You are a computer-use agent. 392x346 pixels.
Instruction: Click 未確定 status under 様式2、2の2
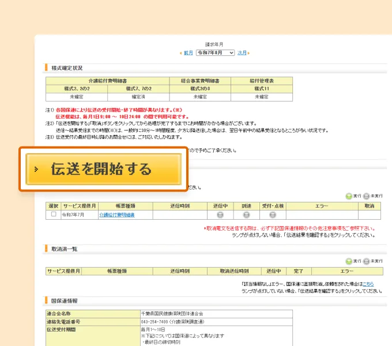pos(77,97)
